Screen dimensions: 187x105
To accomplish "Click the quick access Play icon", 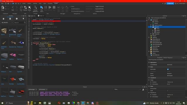I will pyautogui.click(x=13, y=3).
